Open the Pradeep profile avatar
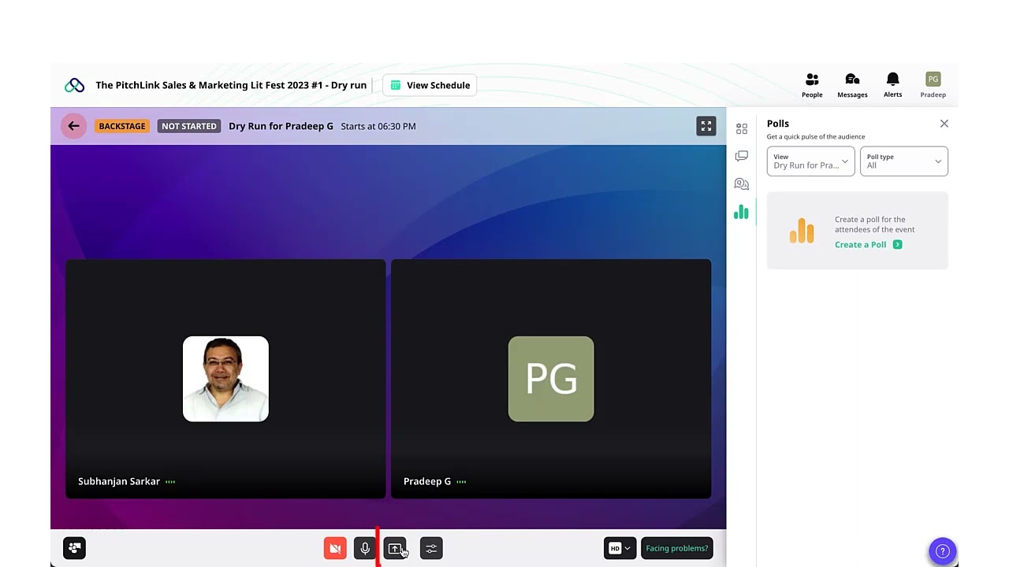1009x567 pixels. tap(933, 85)
